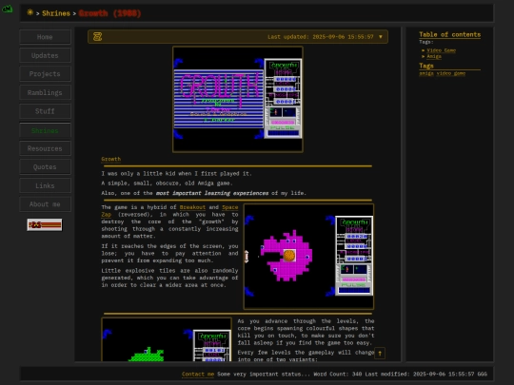Image resolution: width=514 pixels, height=385 pixels.
Task: Jump to Video Game in contents
Action: [x=442, y=50]
